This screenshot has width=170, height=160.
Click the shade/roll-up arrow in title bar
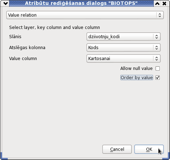(157, 4)
